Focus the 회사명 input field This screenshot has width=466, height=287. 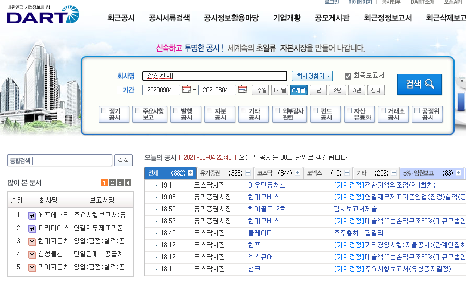point(215,76)
